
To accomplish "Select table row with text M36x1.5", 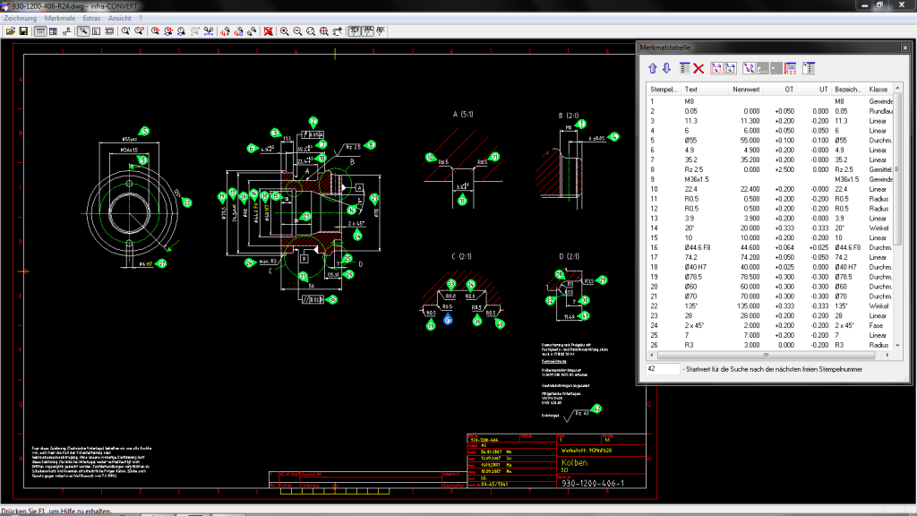I will click(769, 179).
